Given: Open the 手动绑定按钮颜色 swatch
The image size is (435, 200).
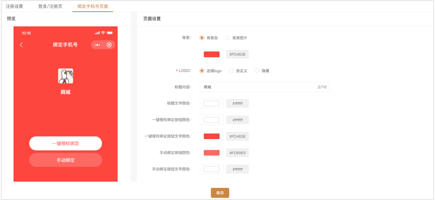Looking at the screenshot, I should pos(211,153).
